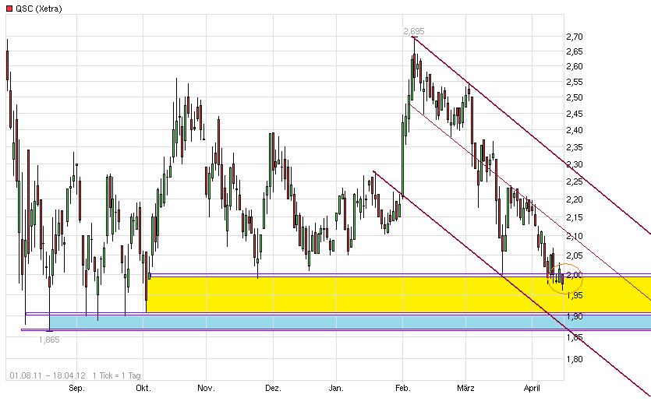Viewport: 651px width, 405px height.
Task: Click the 2,05 price axis value
Action: [x=575, y=255]
